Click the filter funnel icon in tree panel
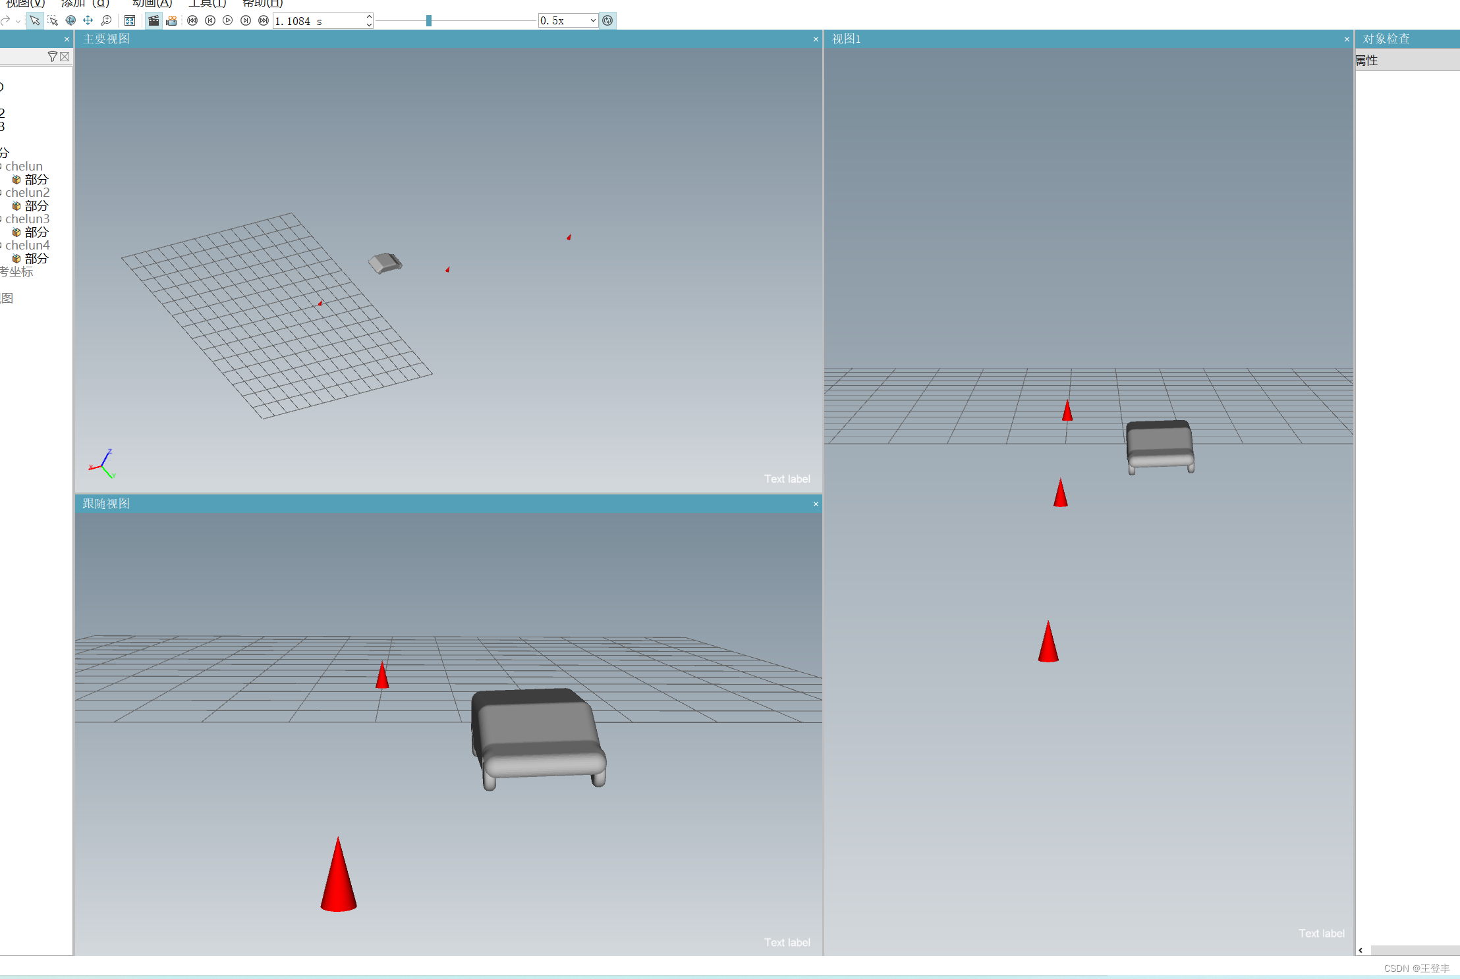This screenshot has width=1460, height=979. [53, 57]
